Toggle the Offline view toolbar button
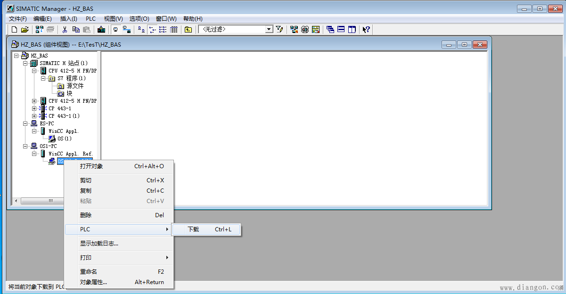566x294 pixels. coord(115,29)
